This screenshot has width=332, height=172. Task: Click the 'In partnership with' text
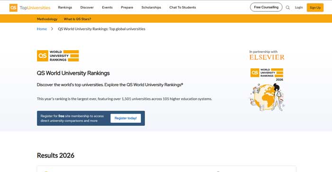(263, 52)
